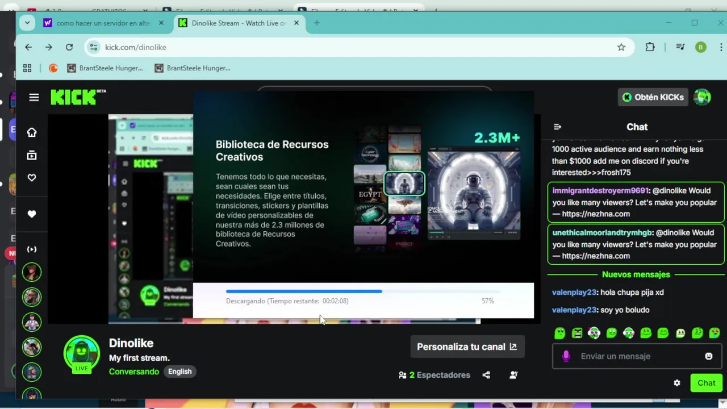Click the 2 Espectadores viewer count
Viewport: 727px width, 409px height.
[434, 375]
